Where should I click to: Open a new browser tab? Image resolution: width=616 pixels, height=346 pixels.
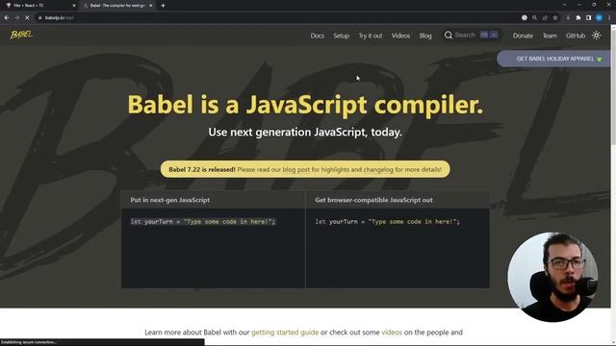[163, 6]
